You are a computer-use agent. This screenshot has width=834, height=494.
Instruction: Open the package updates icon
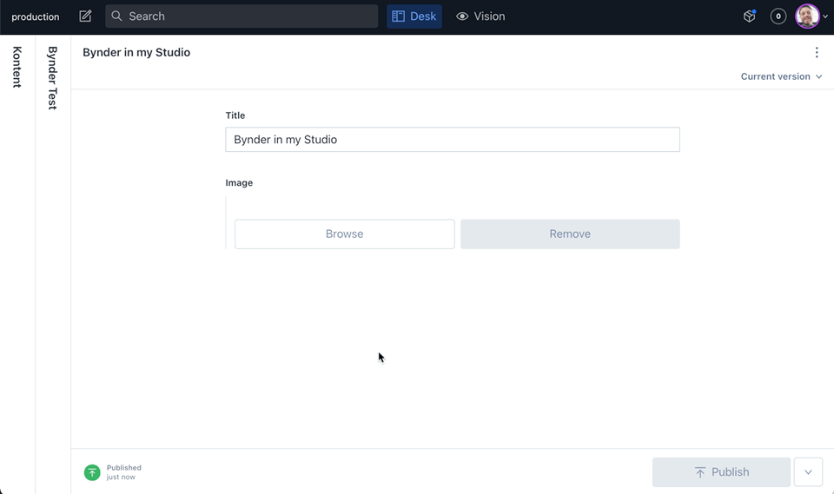[x=750, y=16]
